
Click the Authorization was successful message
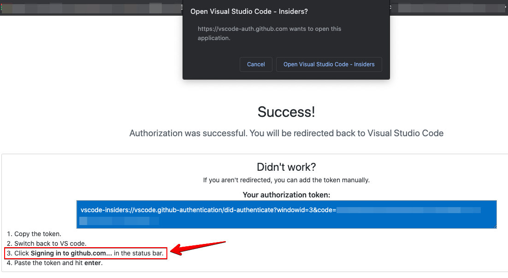[x=286, y=133]
